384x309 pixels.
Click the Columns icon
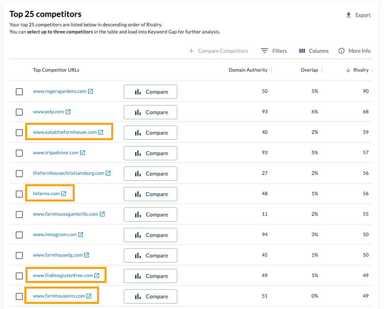(x=302, y=51)
